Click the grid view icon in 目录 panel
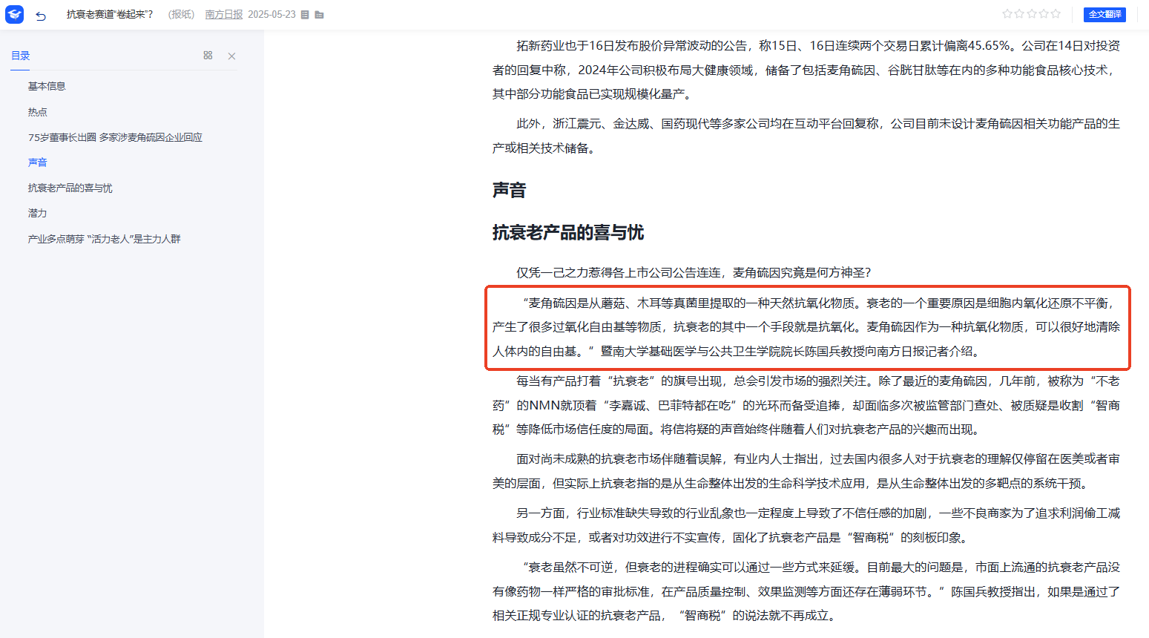The image size is (1149, 638). pos(208,56)
